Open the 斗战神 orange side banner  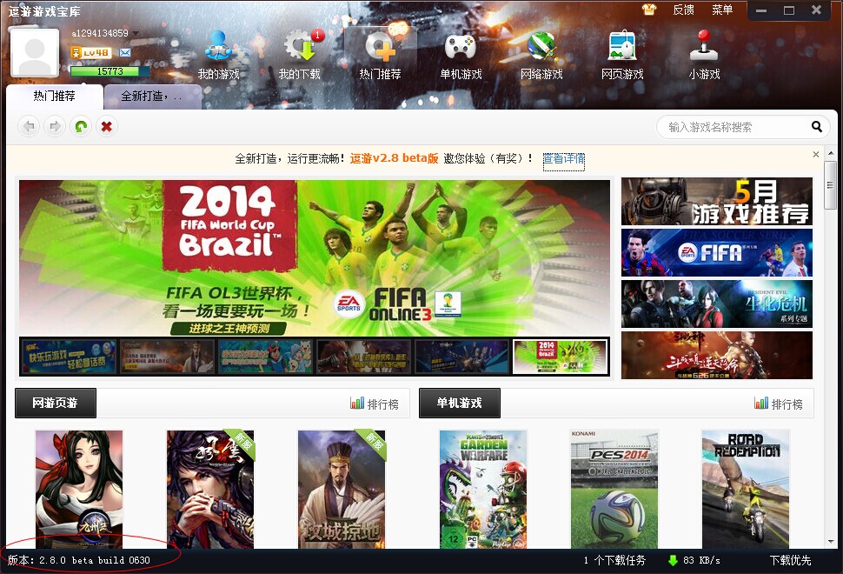(x=717, y=355)
